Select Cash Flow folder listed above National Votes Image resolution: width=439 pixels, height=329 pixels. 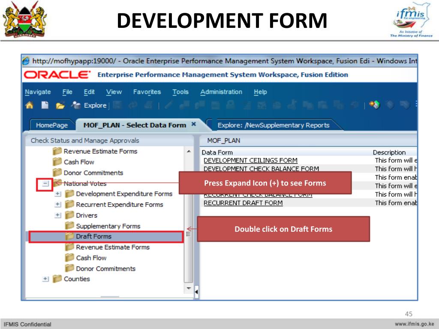tap(79, 162)
